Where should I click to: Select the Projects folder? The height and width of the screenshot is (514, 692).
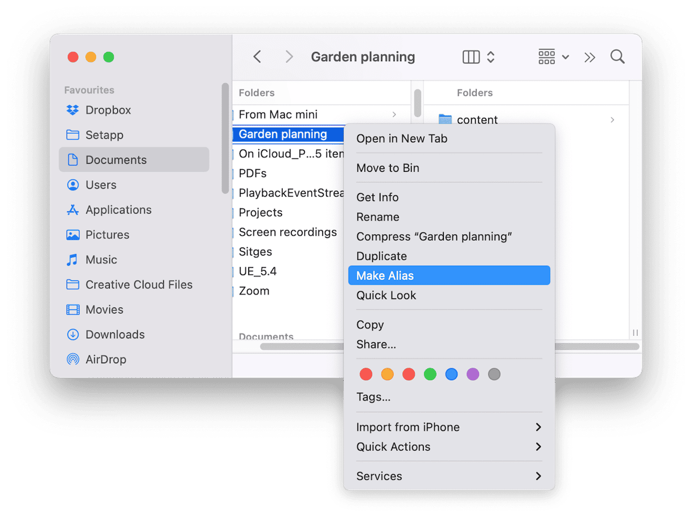[261, 212]
